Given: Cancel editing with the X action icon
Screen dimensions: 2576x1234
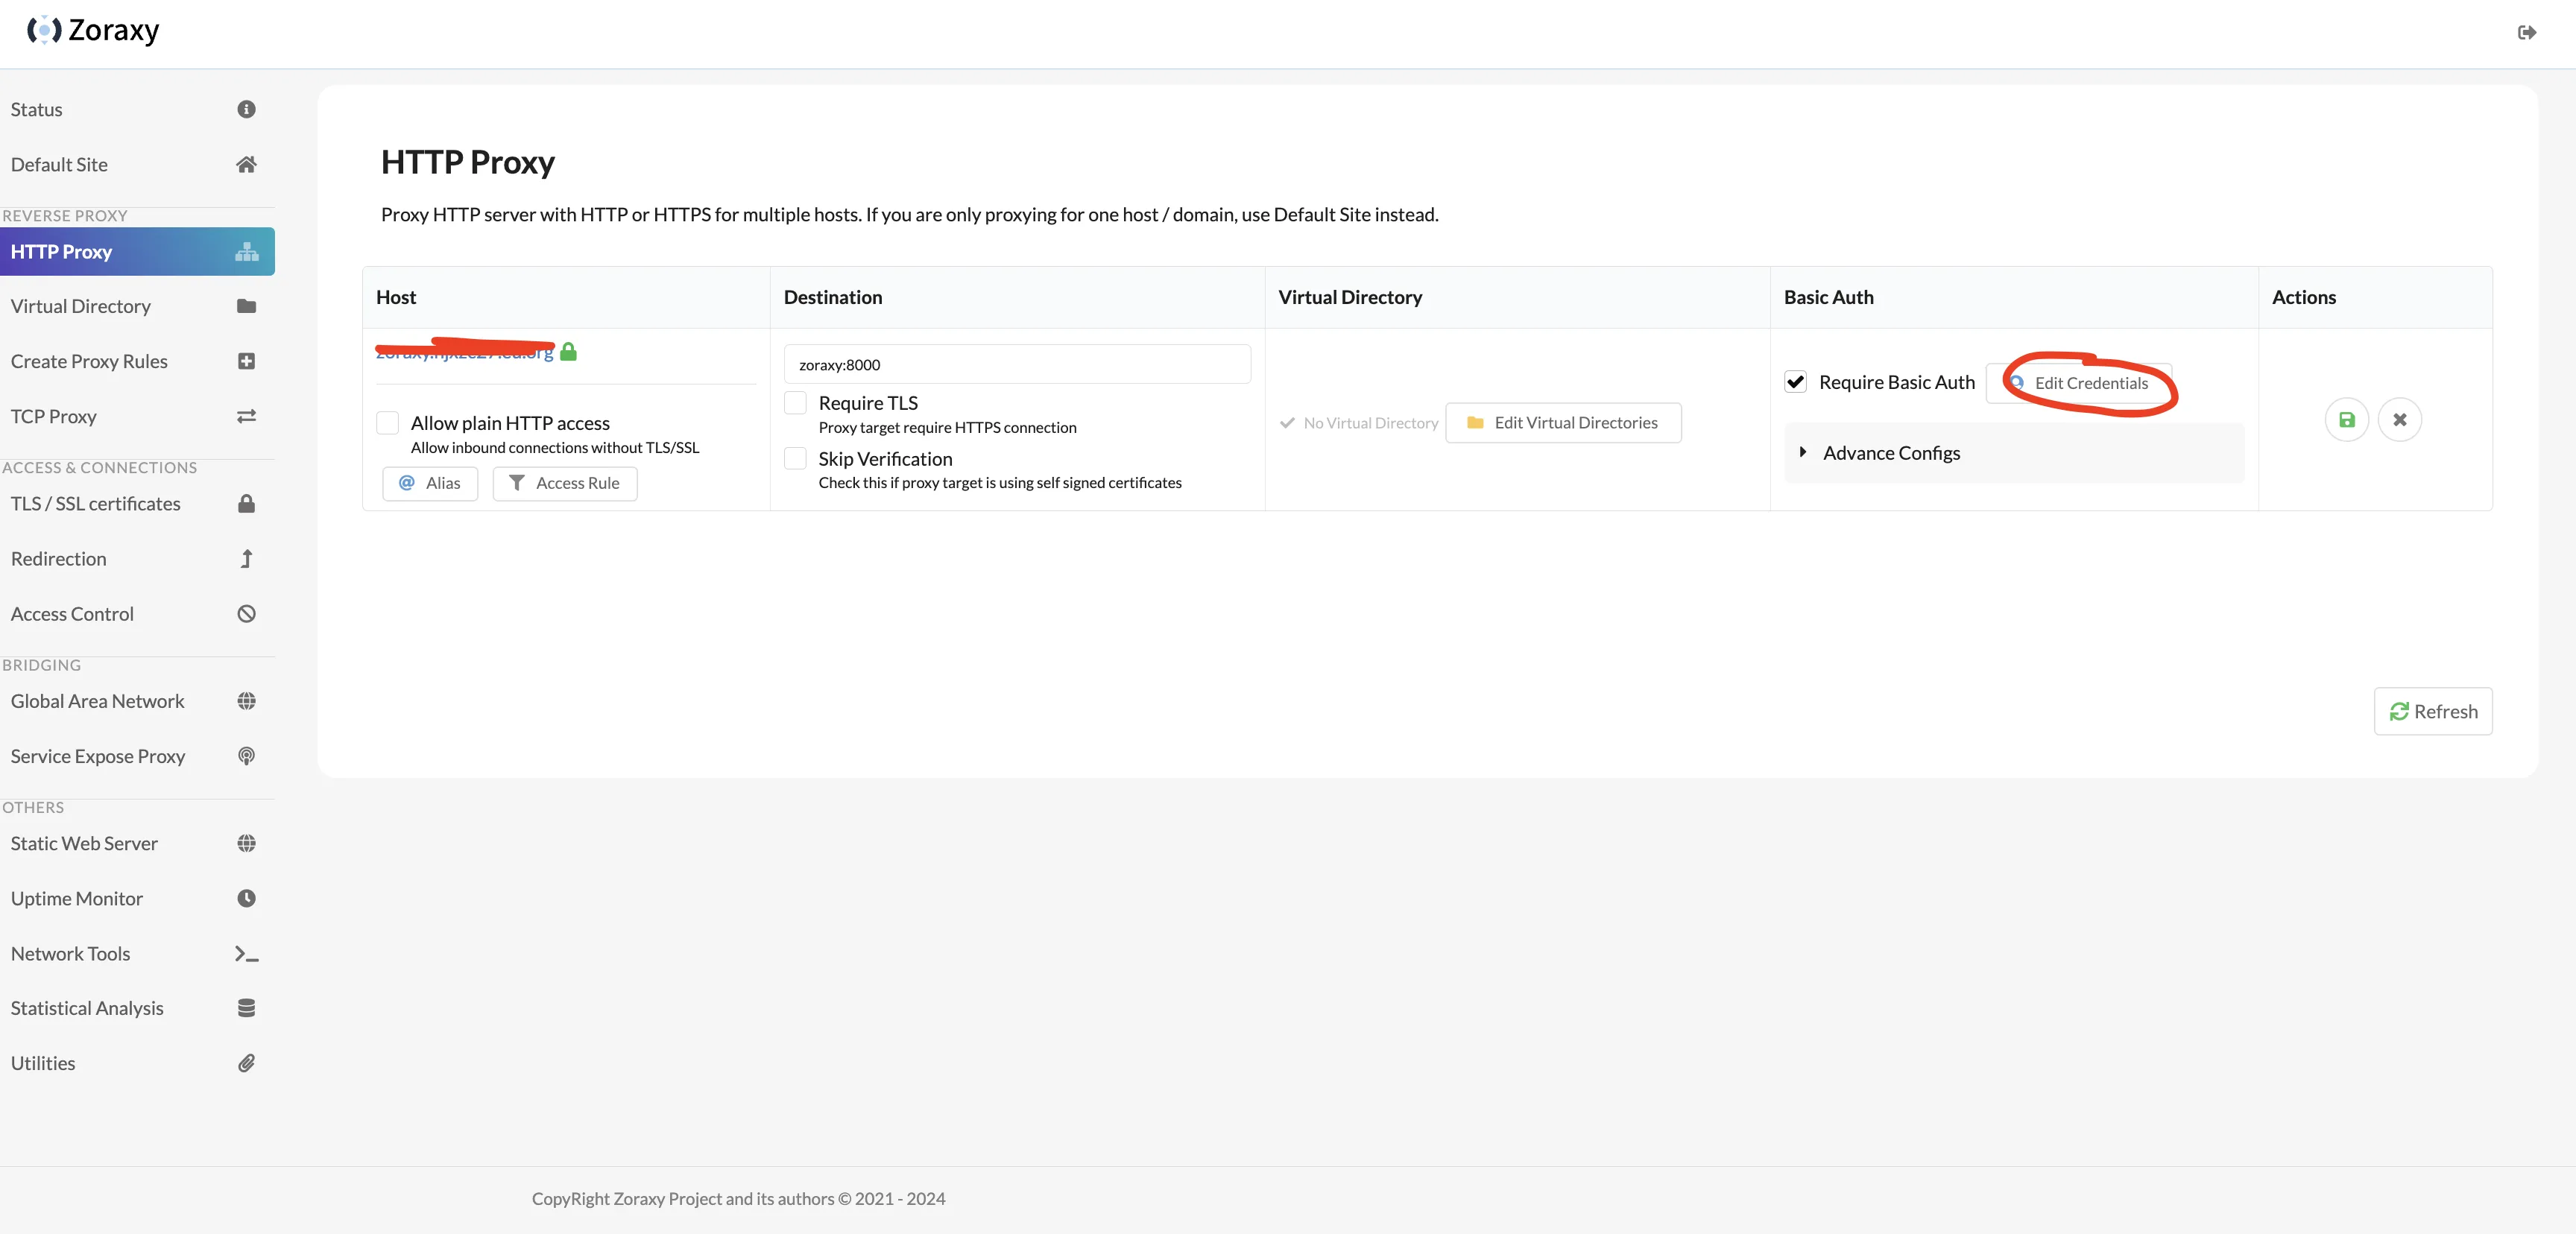Looking at the screenshot, I should (2399, 420).
